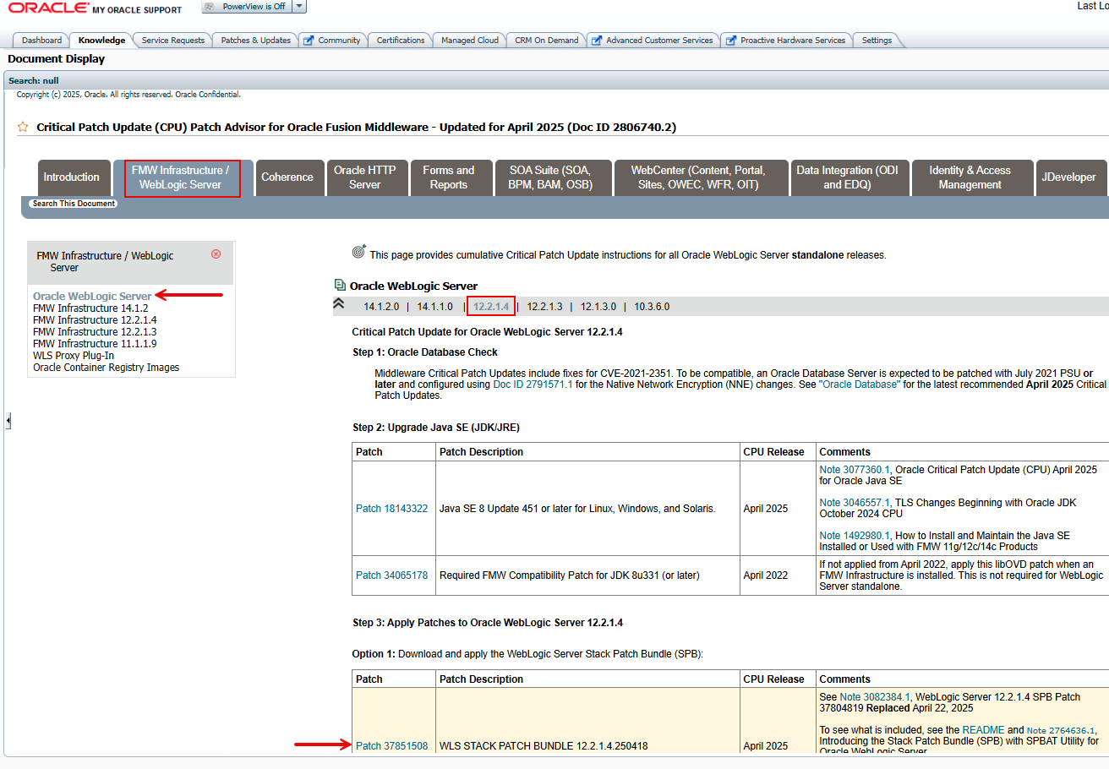Select the 14.1.2.0 version in the release bar
The height and width of the screenshot is (769, 1109).
(380, 306)
